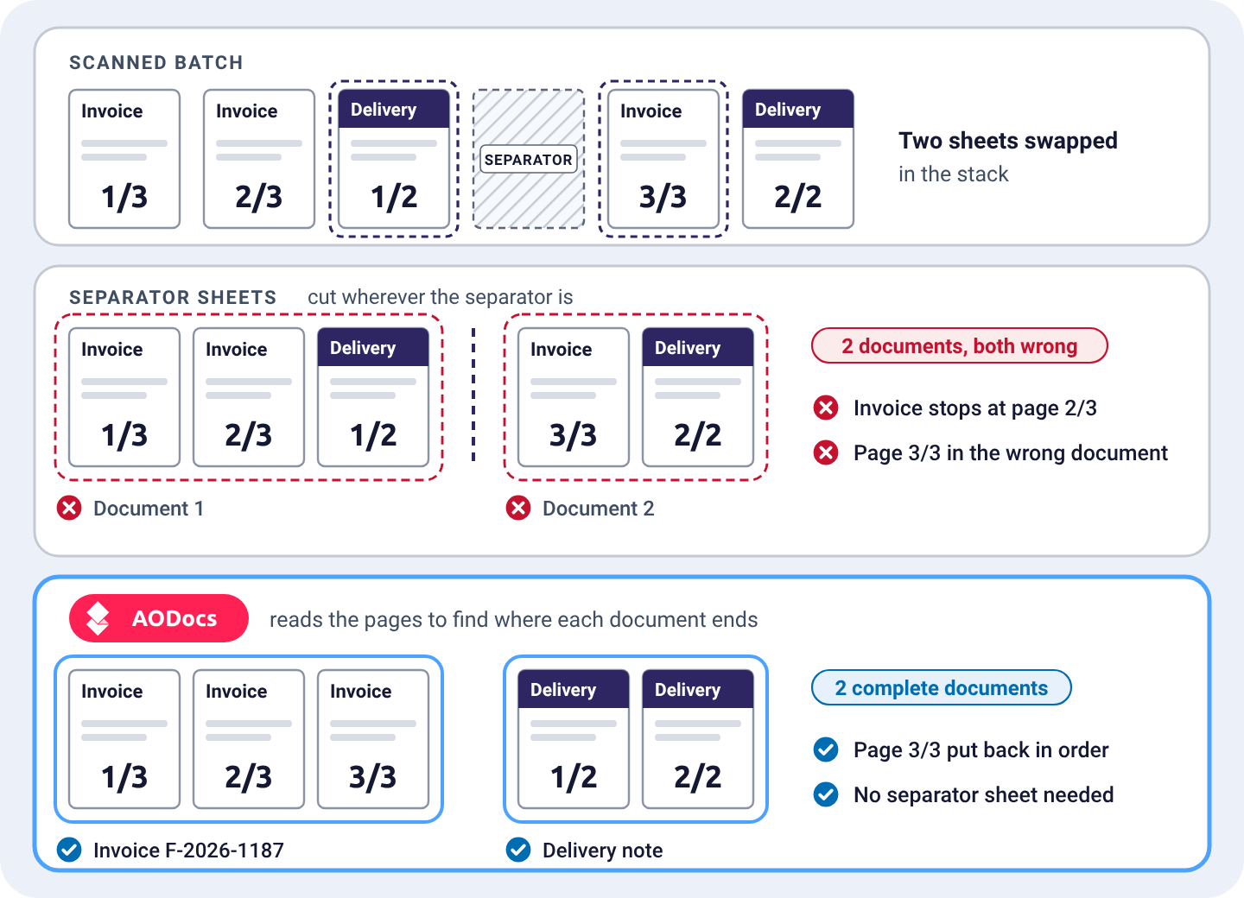The height and width of the screenshot is (898, 1244).
Task: Click the red X beside Document 2
Action: (x=518, y=508)
